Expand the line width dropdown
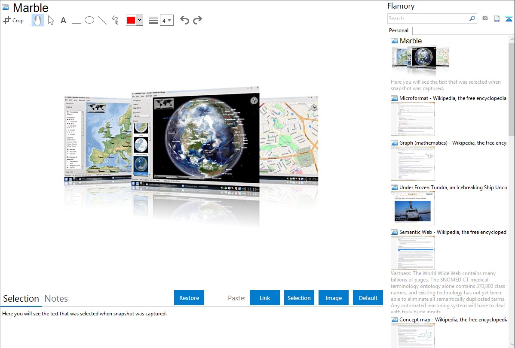 pos(166,20)
